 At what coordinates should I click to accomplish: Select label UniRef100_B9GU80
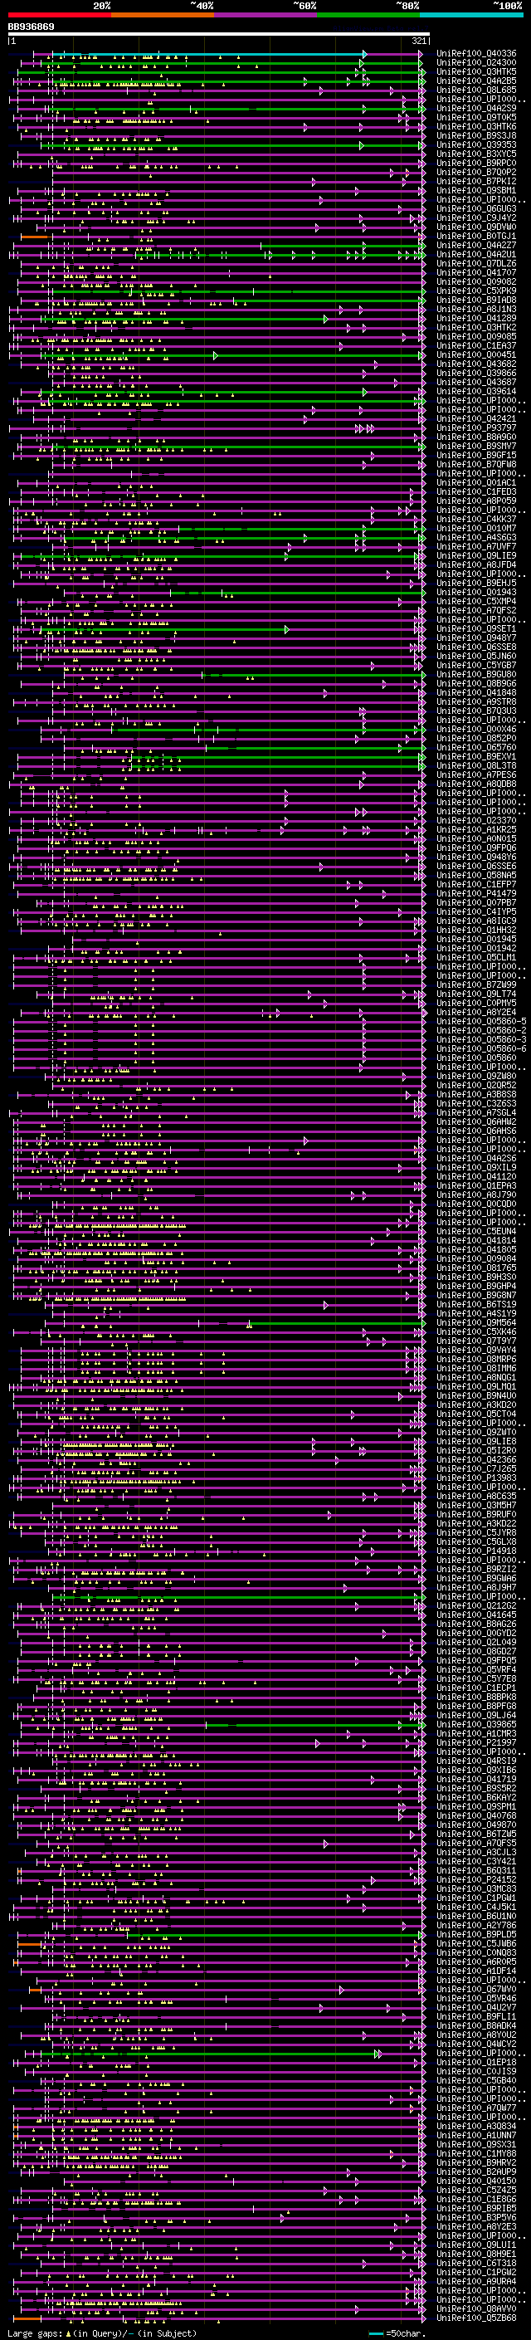pyautogui.click(x=475, y=674)
